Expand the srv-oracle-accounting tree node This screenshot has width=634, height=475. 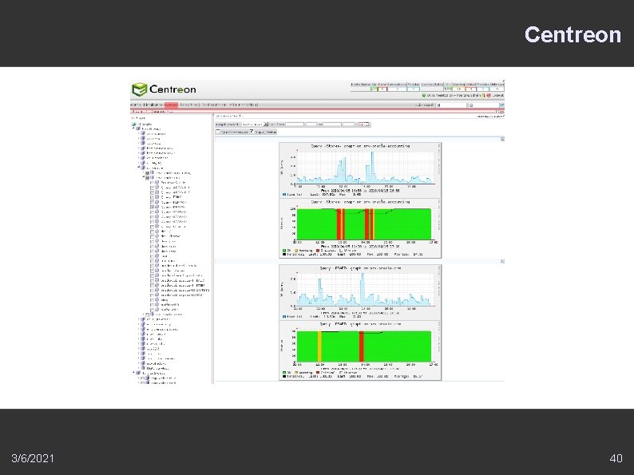[x=144, y=172]
